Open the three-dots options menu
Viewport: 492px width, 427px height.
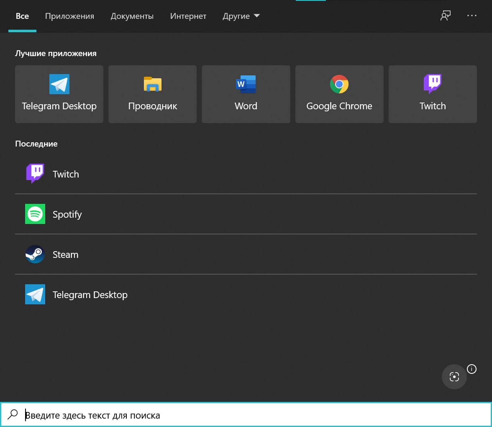coord(471,16)
